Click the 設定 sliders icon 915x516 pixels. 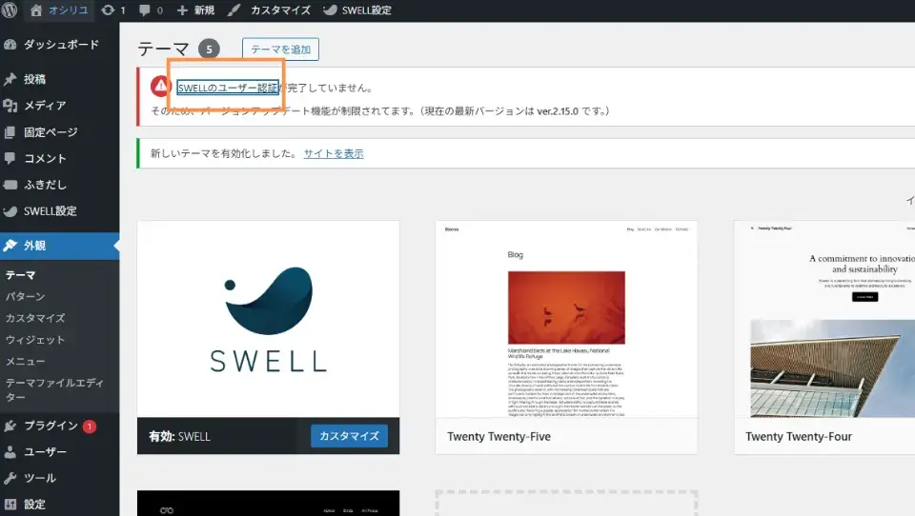coord(10,505)
